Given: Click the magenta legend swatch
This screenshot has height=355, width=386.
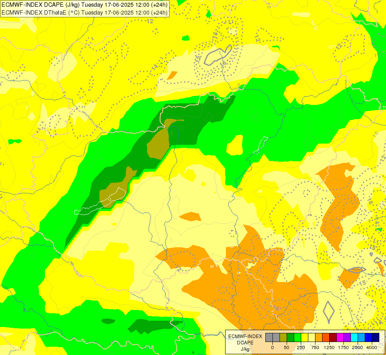Looking at the screenshot, I should [340, 338].
